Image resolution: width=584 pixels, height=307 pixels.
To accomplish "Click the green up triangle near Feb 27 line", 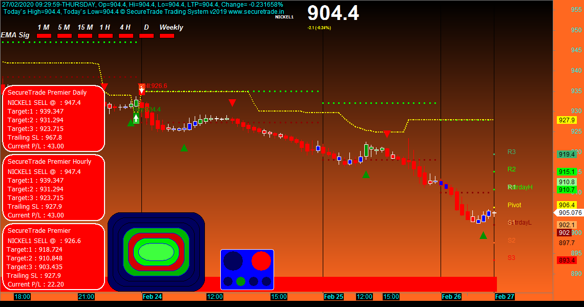I will click(x=483, y=235).
